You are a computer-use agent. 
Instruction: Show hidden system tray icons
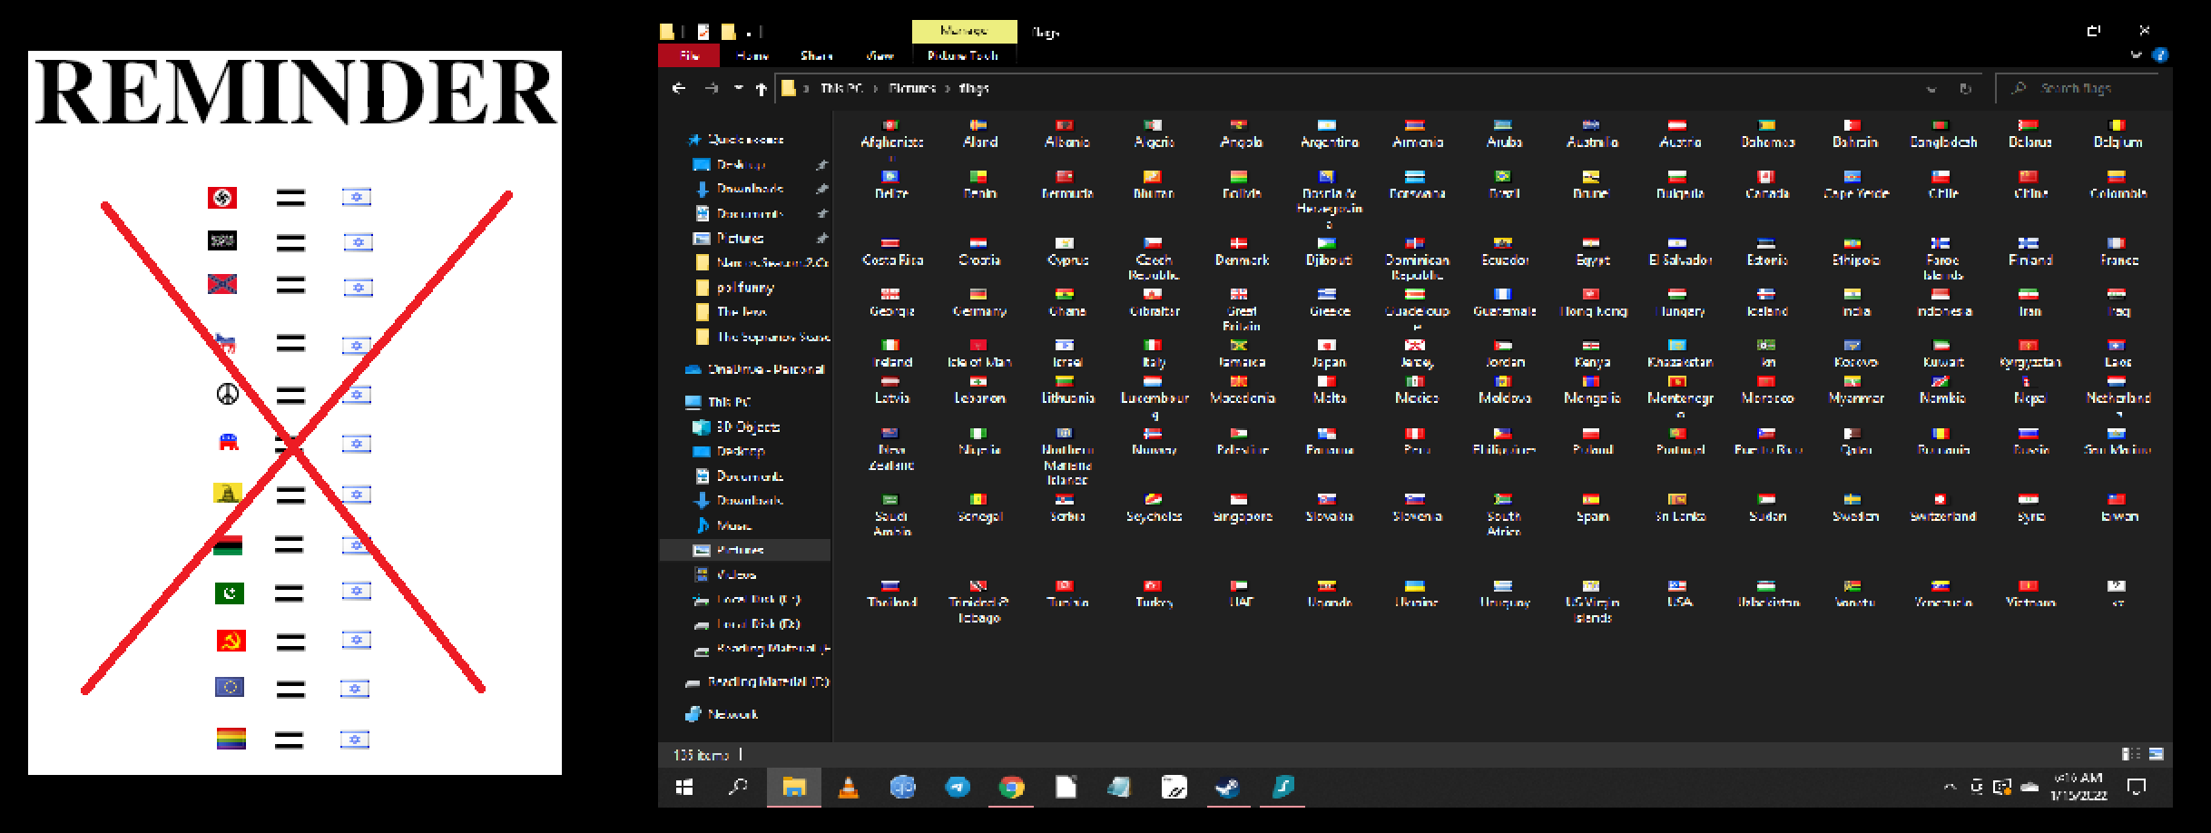coord(1950,787)
